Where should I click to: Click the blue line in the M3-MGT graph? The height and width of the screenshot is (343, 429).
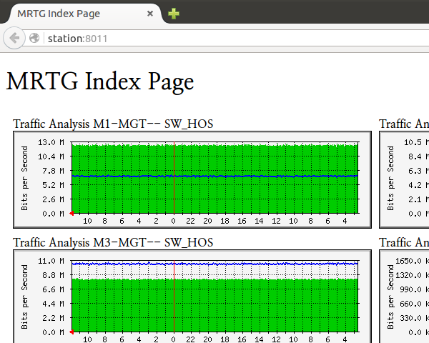214,263
